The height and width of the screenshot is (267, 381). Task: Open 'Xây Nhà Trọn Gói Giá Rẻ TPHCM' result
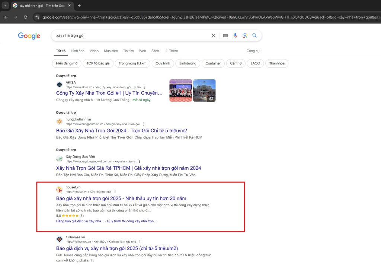pyautogui.click(x=128, y=168)
